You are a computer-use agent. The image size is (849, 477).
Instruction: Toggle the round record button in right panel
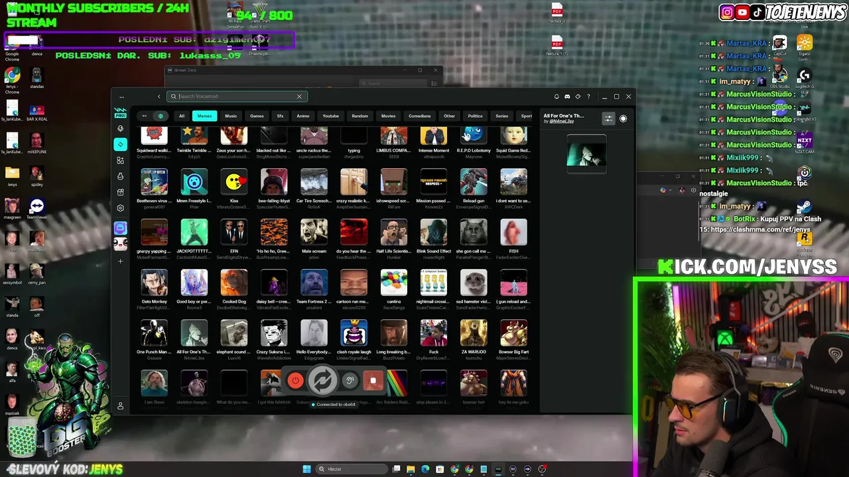pyautogui.click(x=623, y=119)
